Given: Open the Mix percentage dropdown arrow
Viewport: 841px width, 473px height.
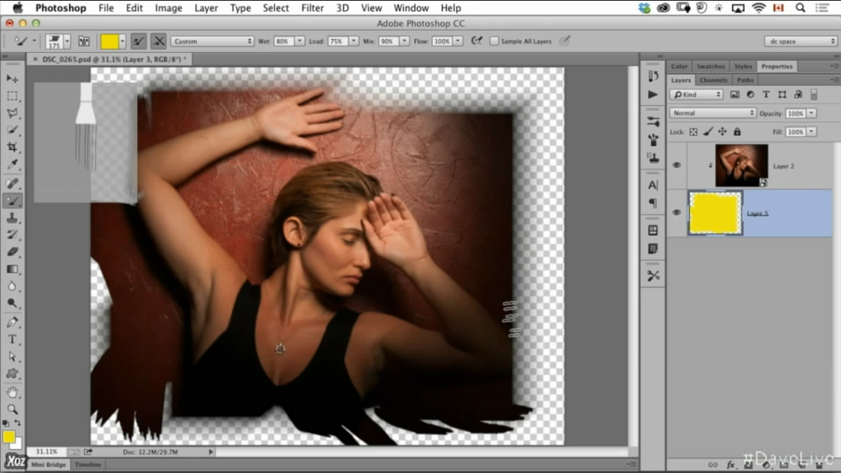Looking at the screenshot, I should pyautogui.click(x=404, y=41).
